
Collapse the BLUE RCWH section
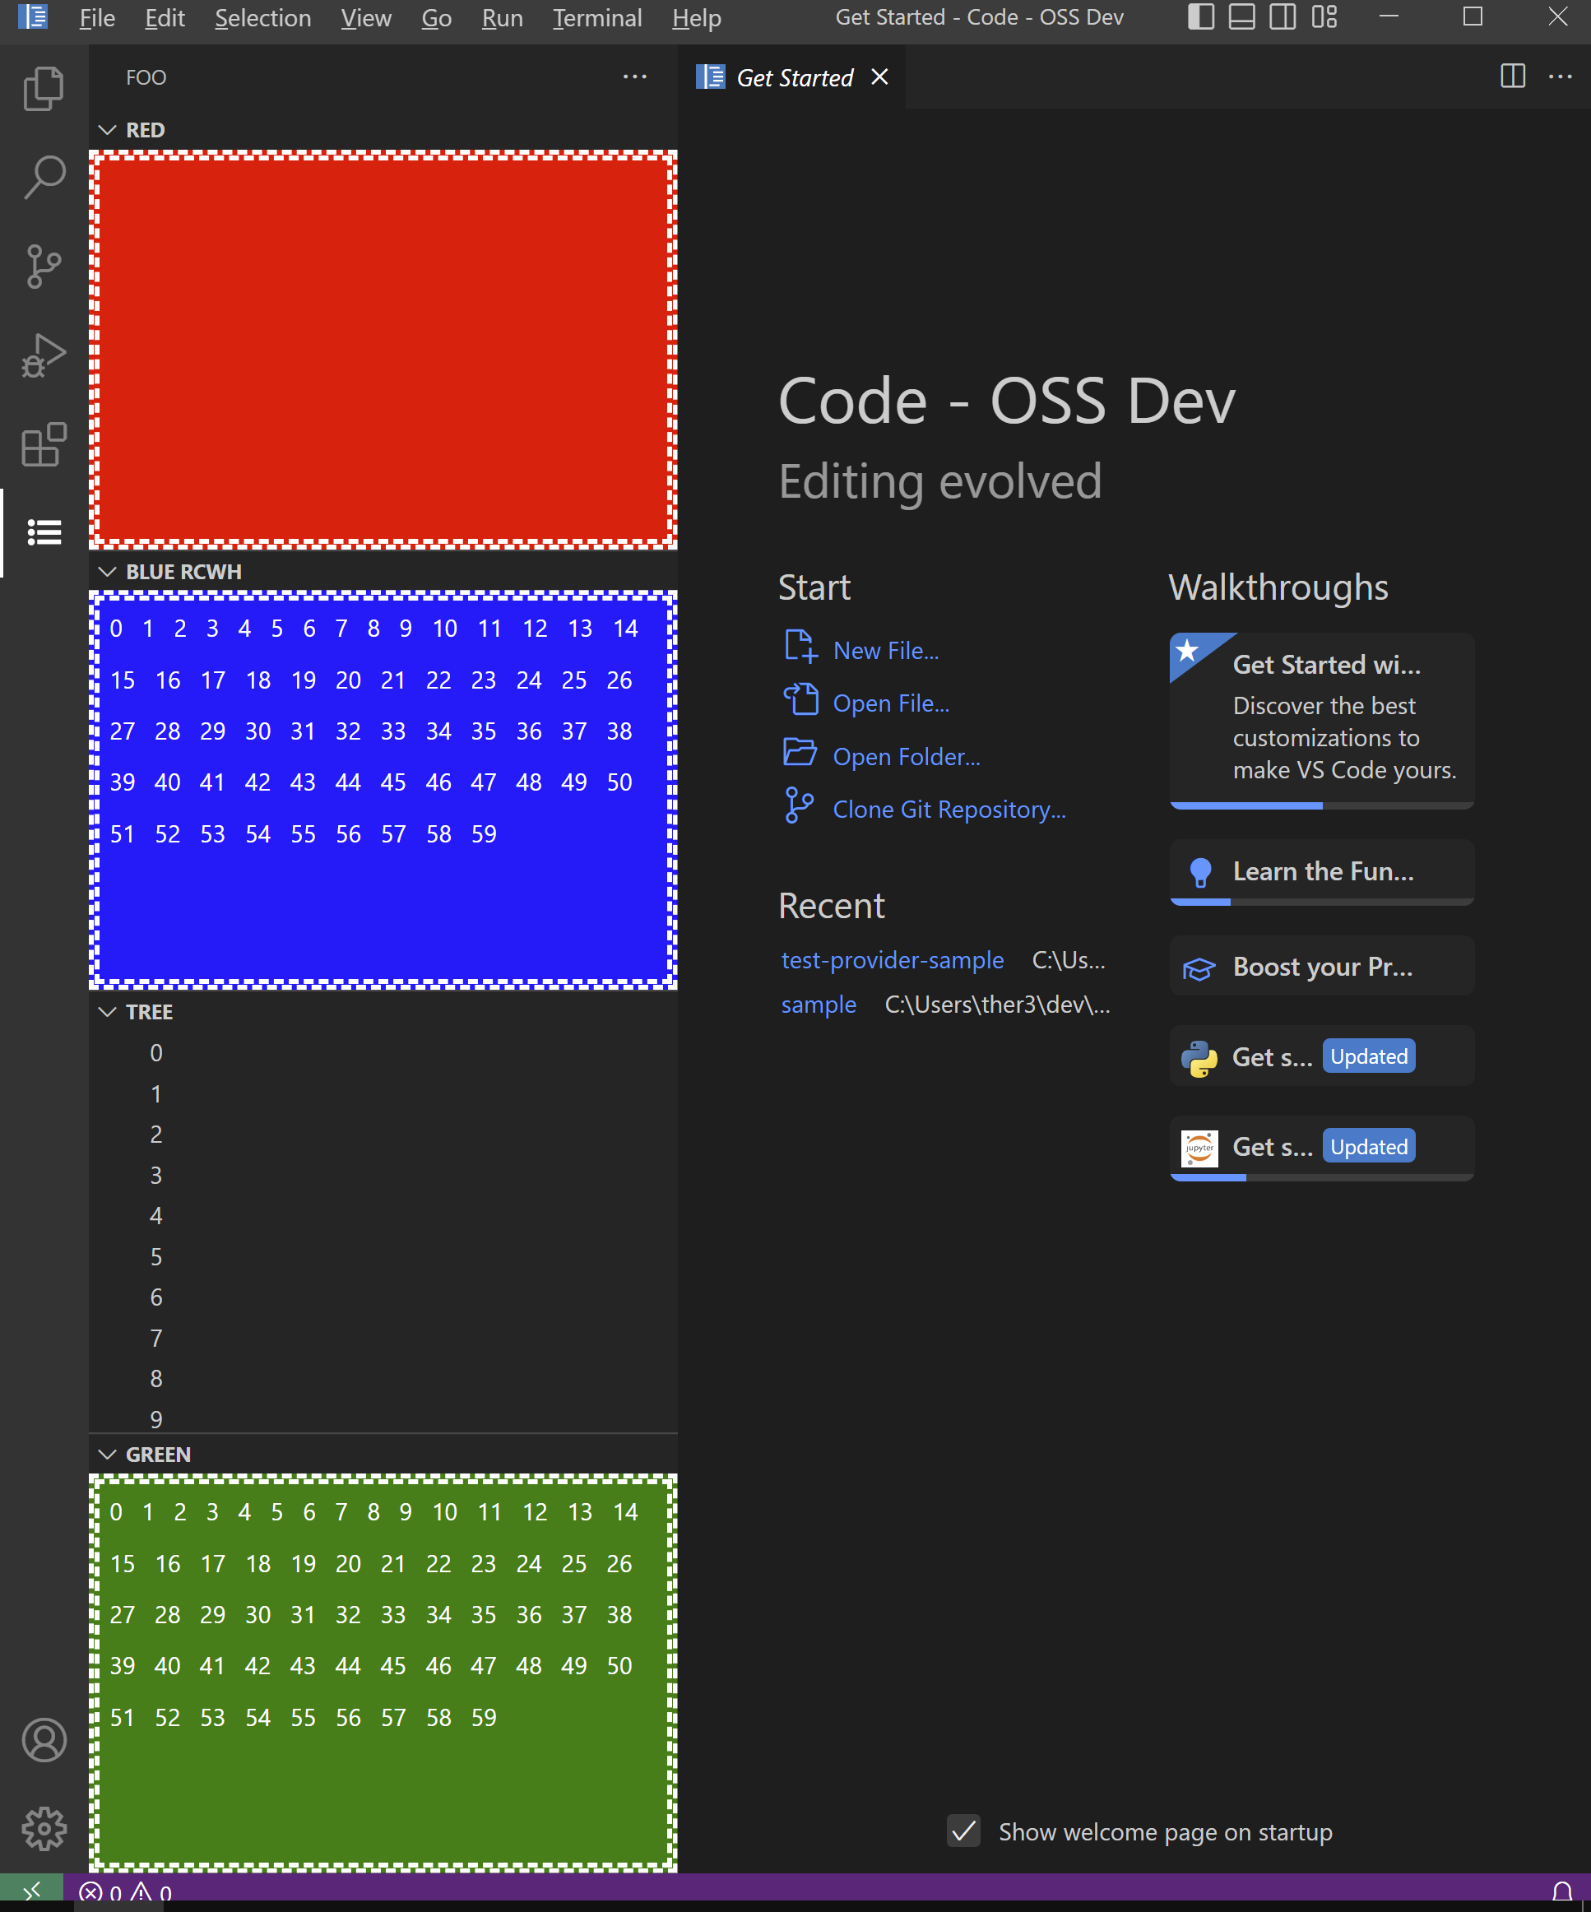(x=108, y=572)
